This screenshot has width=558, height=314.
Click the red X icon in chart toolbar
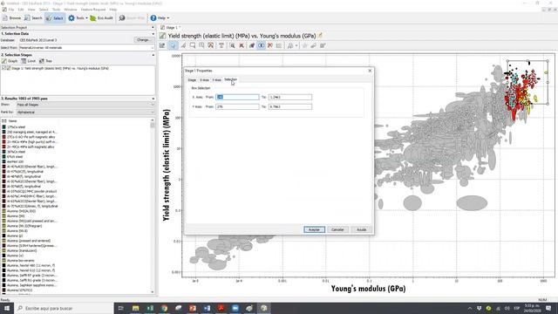(270, 45)
